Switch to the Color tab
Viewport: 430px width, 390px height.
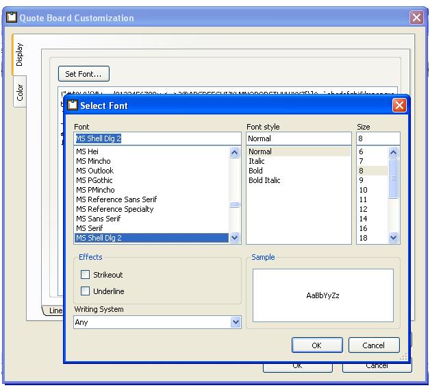(20, 93)
